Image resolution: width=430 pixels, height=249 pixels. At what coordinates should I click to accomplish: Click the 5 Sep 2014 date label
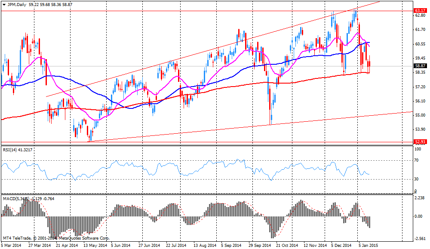coord(231,246)
